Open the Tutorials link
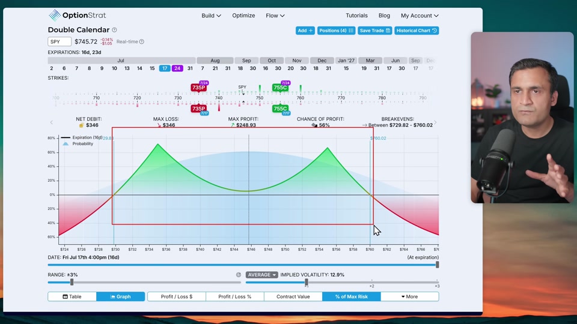This screenshot has width=577, height=324. (356, 16)
